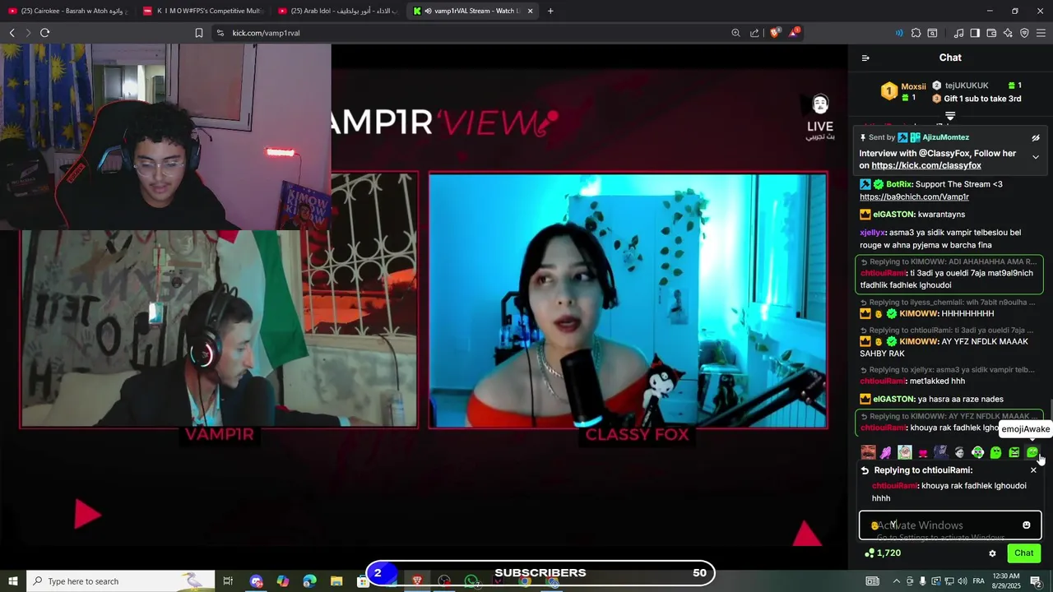1053x592 pixels.
Task: Click AjizuMomtez sender name
Action: click(x=945, y=137)
